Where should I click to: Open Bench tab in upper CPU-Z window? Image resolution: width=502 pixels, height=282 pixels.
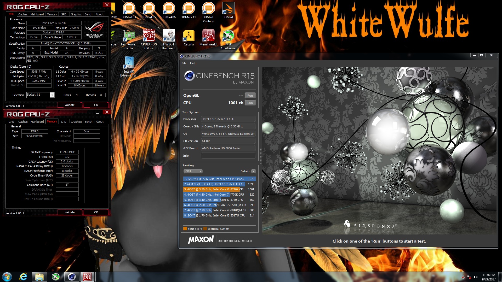click(88, 14)
